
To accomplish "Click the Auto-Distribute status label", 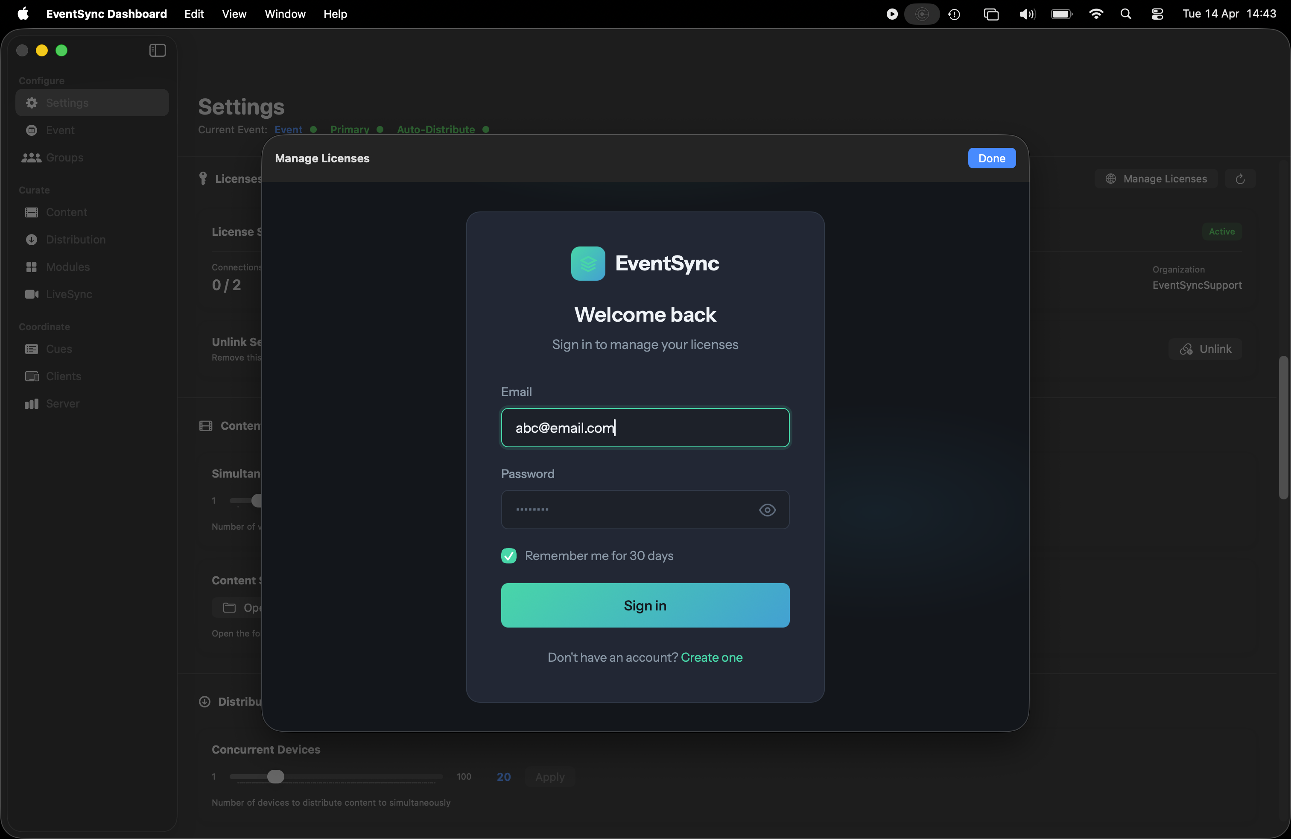I will coord(435,130).
